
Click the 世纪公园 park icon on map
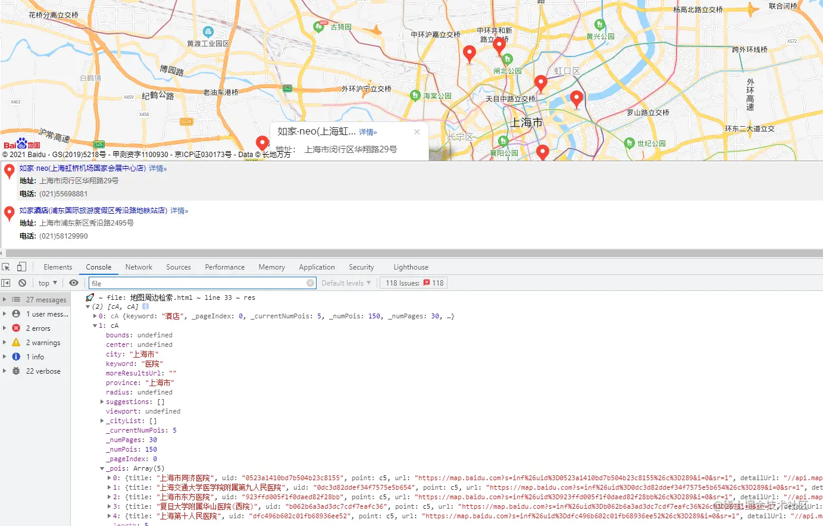(x=630, y=143)
